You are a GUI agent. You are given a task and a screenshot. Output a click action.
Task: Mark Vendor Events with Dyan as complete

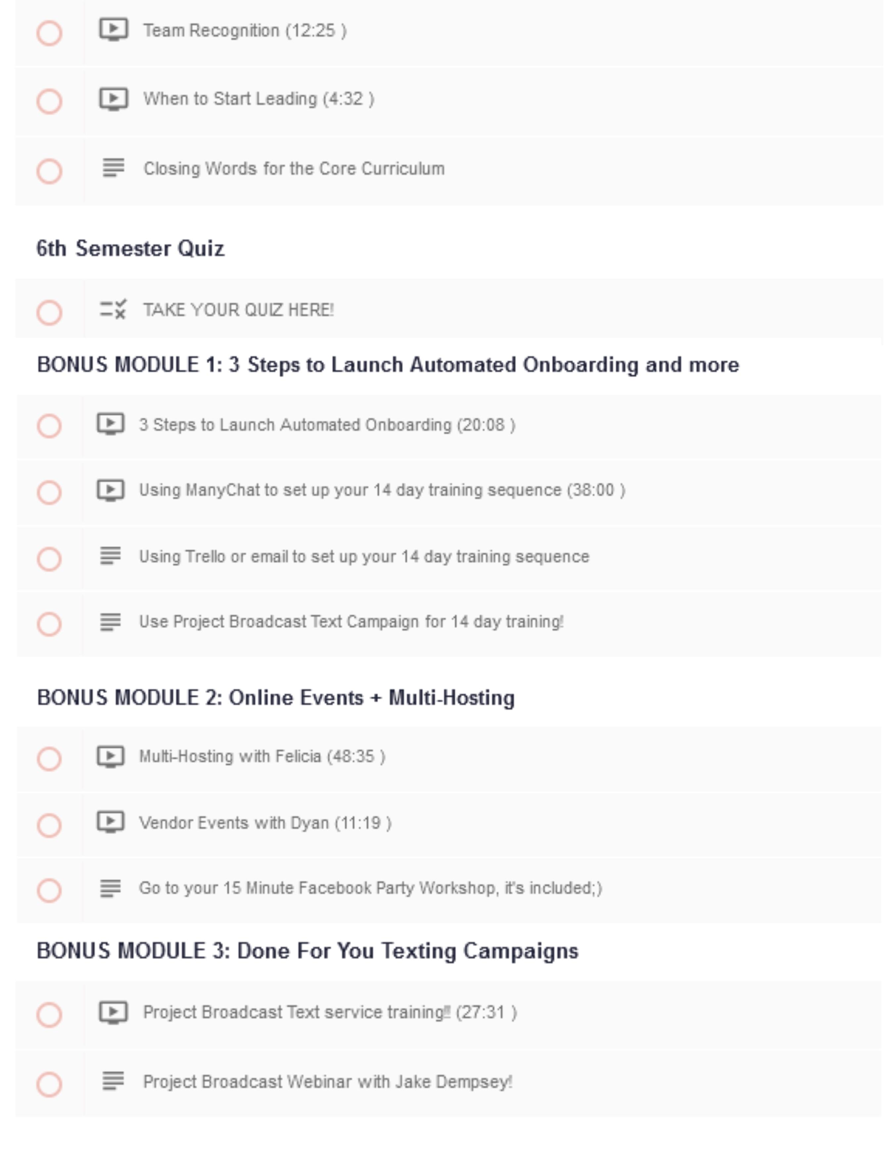point(49,825)
